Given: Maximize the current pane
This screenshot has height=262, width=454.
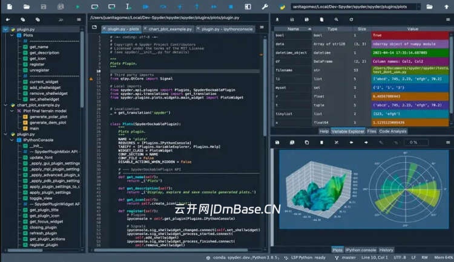Looking at the screenshot, I should pos(248,7).
